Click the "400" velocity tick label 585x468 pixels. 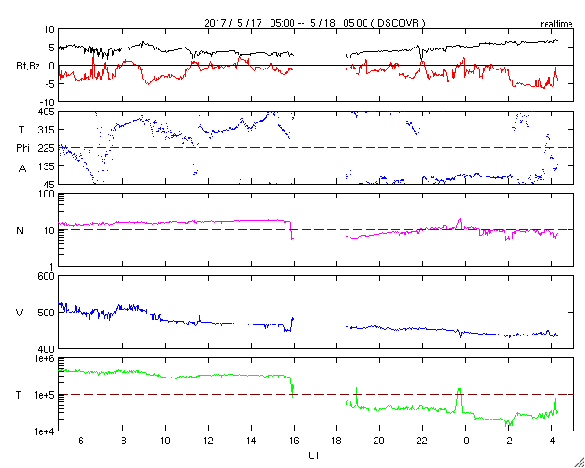click(x=47, y=349)
